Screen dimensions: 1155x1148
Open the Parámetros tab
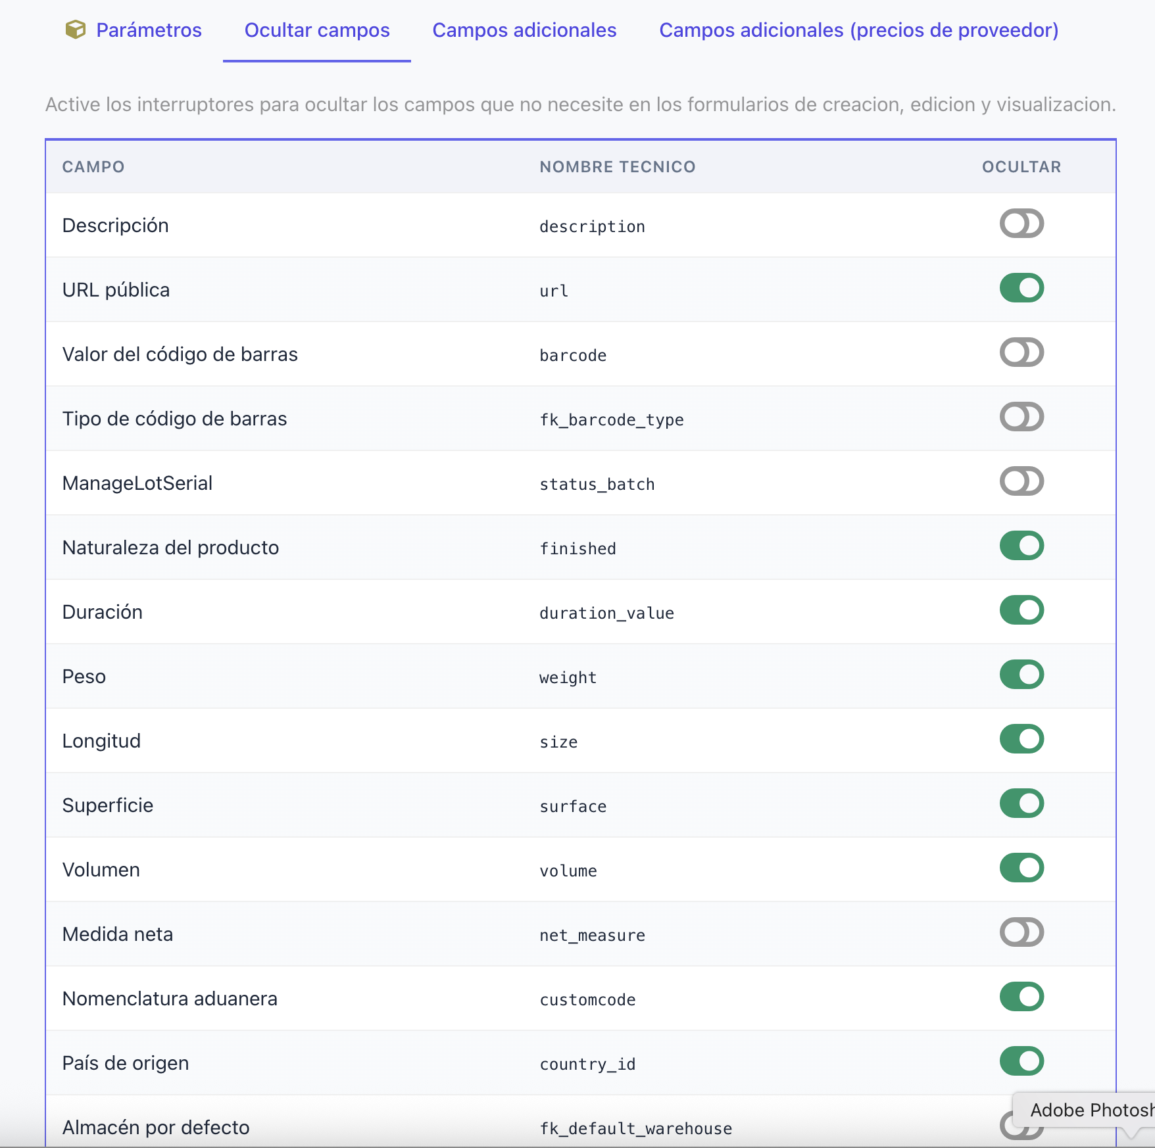coord(149,30)
